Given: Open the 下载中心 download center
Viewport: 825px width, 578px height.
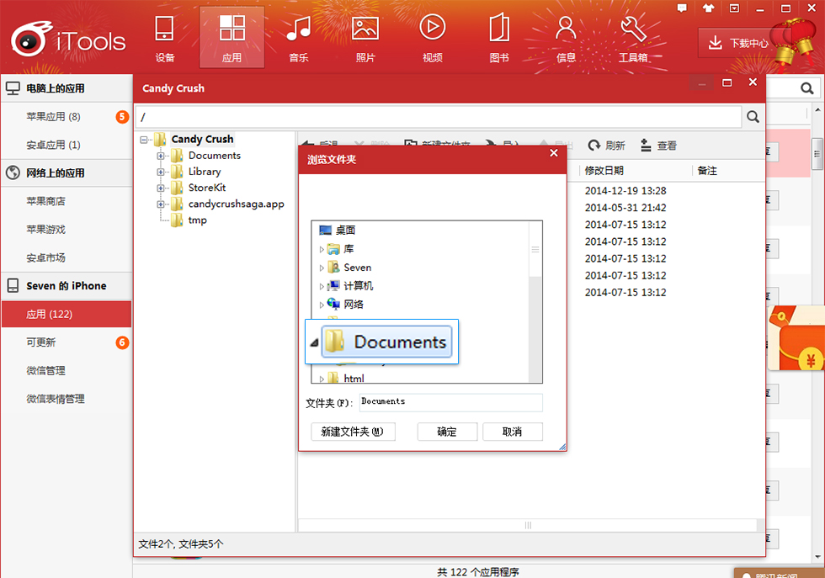Looking at the screenshot, I should point(737,43).
